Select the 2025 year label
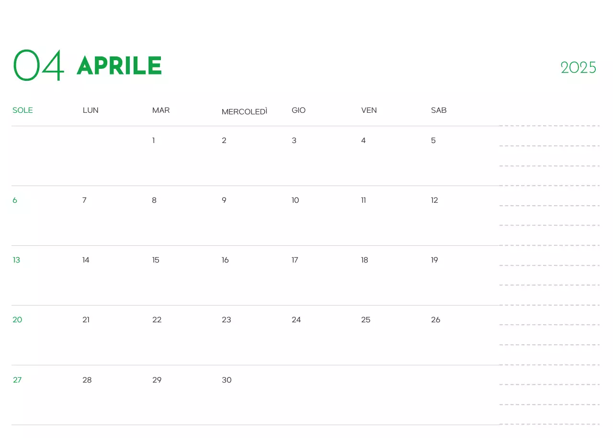 tap(578, 68)
